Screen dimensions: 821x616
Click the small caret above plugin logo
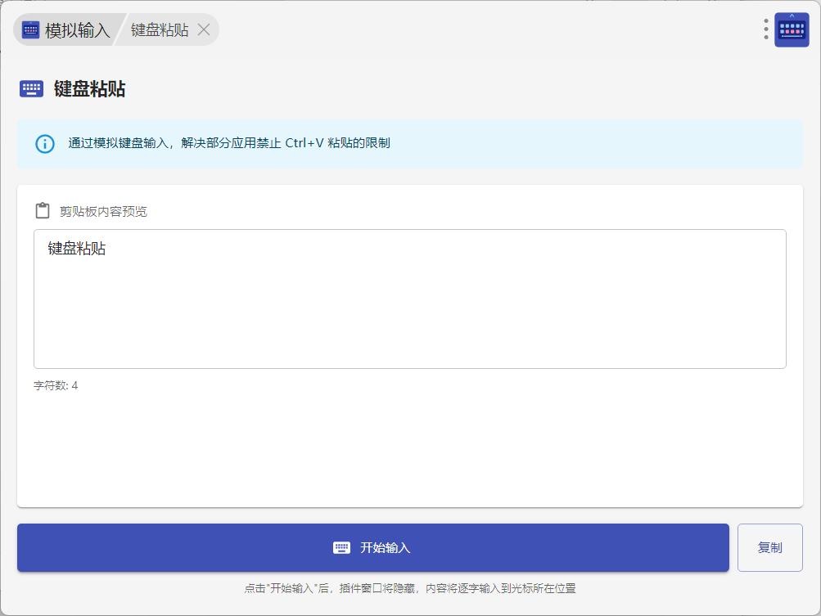(x=792, y=15)
